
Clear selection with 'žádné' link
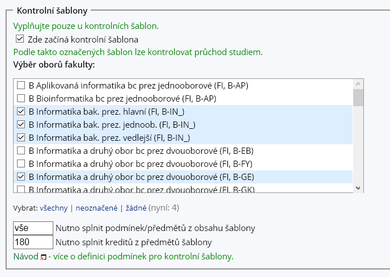pos(136,208)
